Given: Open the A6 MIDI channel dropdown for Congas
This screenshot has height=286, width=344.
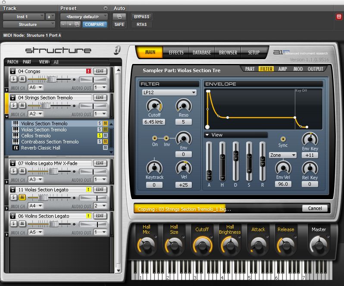Looking at the screenshot, I should 35,87.
